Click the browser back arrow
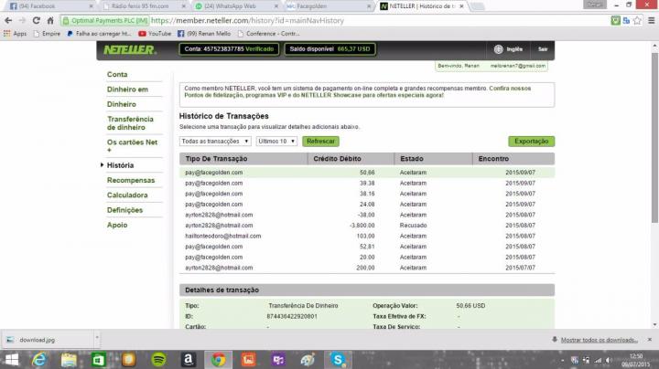Viewport: 659px width, 369px height. coord(8,19)
